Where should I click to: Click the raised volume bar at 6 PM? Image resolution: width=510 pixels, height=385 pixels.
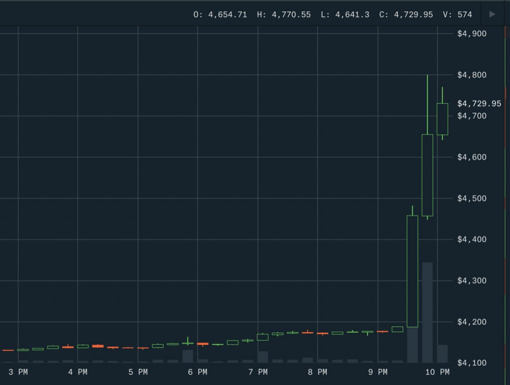(x=188, y=356)
